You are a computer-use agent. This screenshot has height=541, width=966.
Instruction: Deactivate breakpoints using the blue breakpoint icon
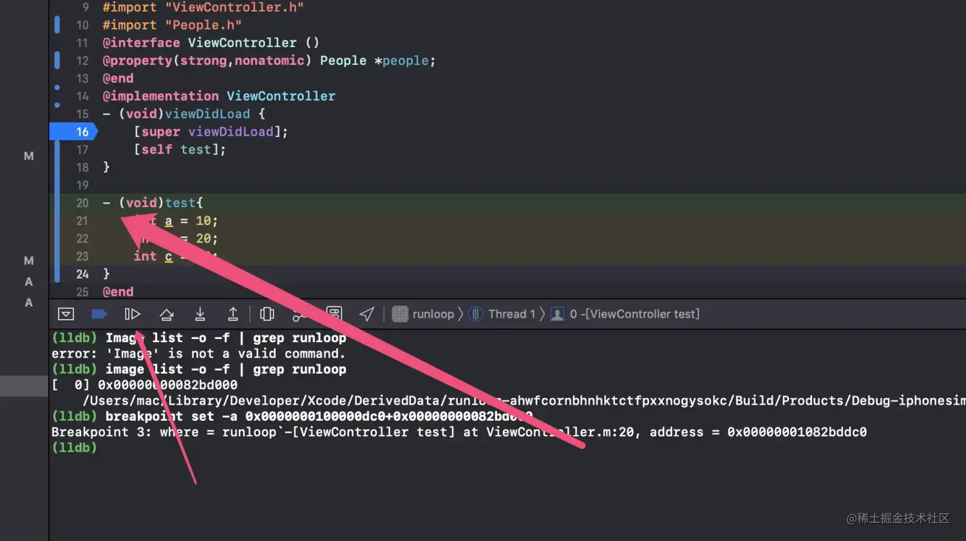pyautogui.click(x=99, y=314)
